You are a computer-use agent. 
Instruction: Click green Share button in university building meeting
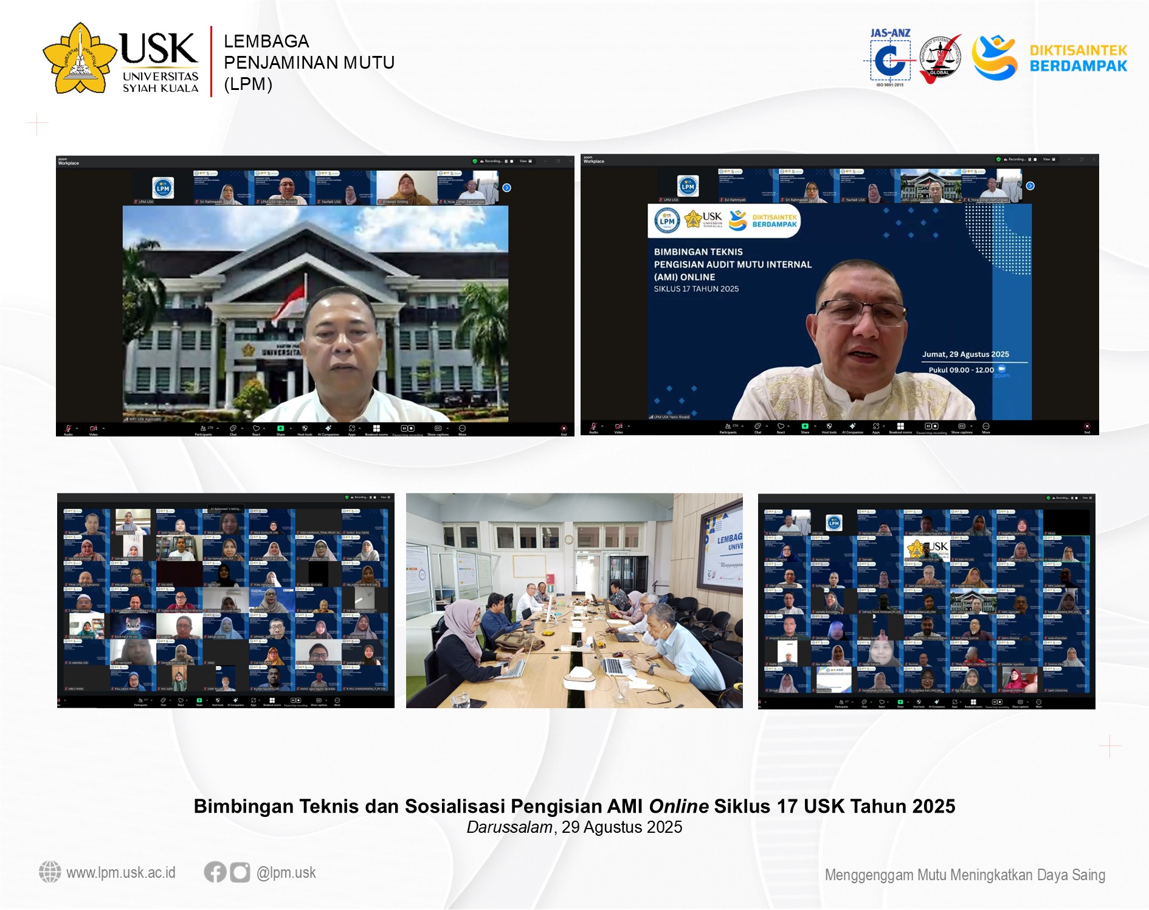pyautogui.click(x=280, y=429)
